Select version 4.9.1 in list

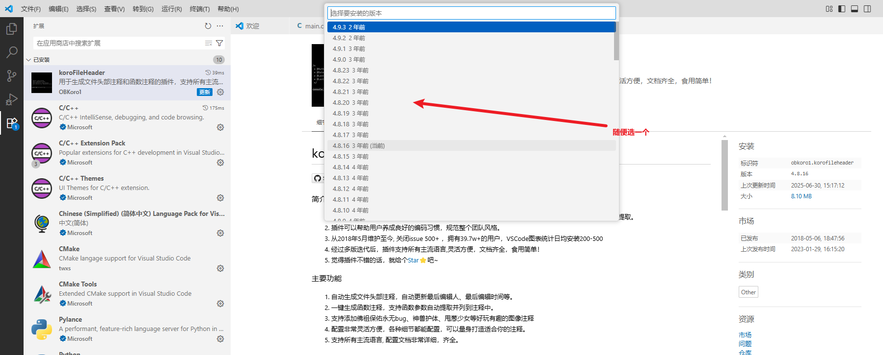(x=471, y=48)
